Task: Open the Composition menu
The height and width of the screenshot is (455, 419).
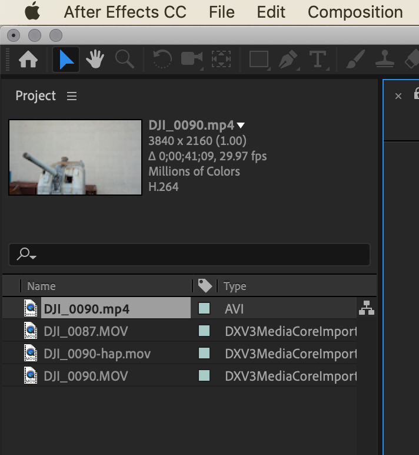Action: click(x=355, y=12)
